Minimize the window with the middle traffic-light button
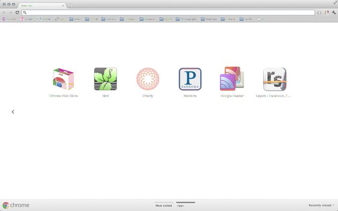 [x=9, y=4]
